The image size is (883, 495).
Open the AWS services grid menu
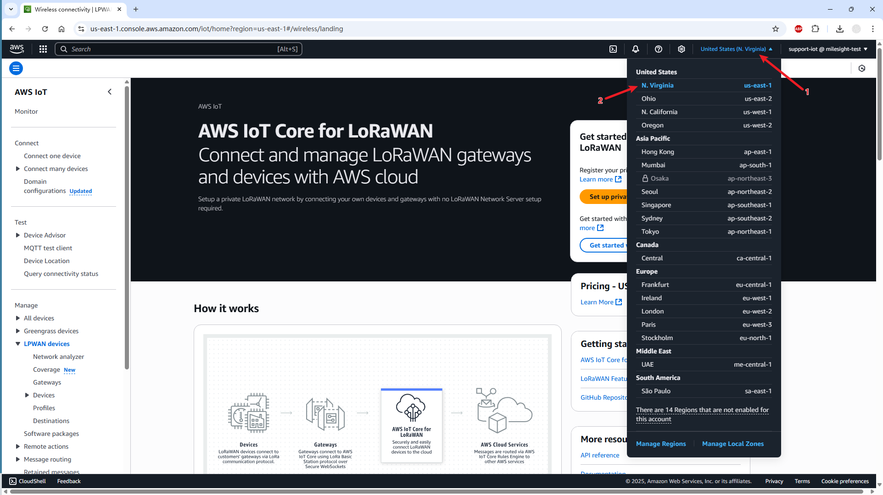[43, 49]
